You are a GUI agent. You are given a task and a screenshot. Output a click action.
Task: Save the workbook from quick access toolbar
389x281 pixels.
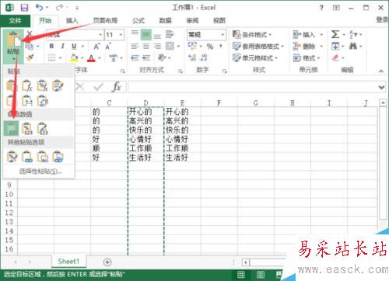[24, 8]
